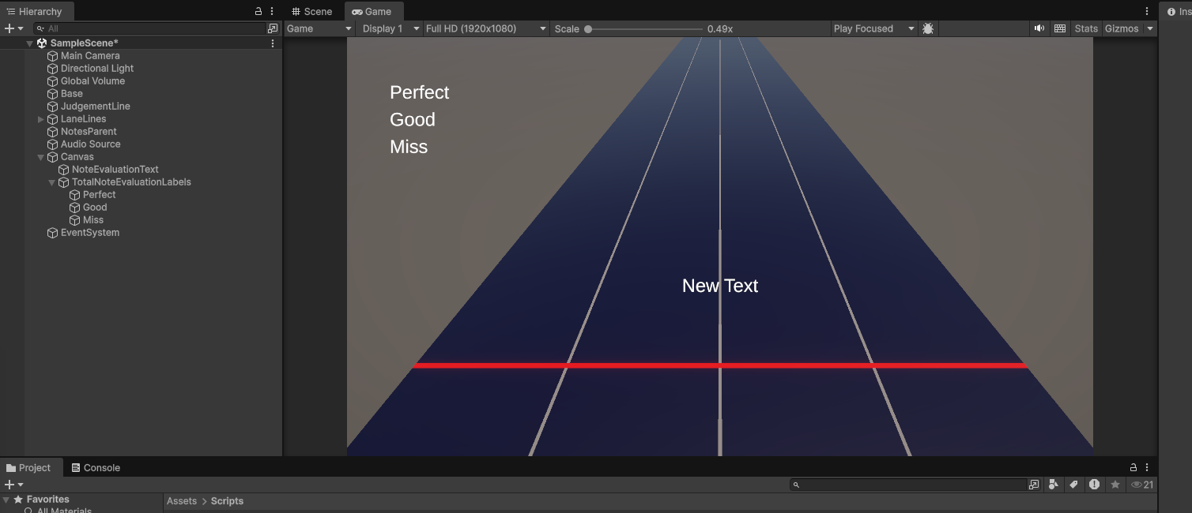Click the Search by Import Log Type icon

[1095, 485]
